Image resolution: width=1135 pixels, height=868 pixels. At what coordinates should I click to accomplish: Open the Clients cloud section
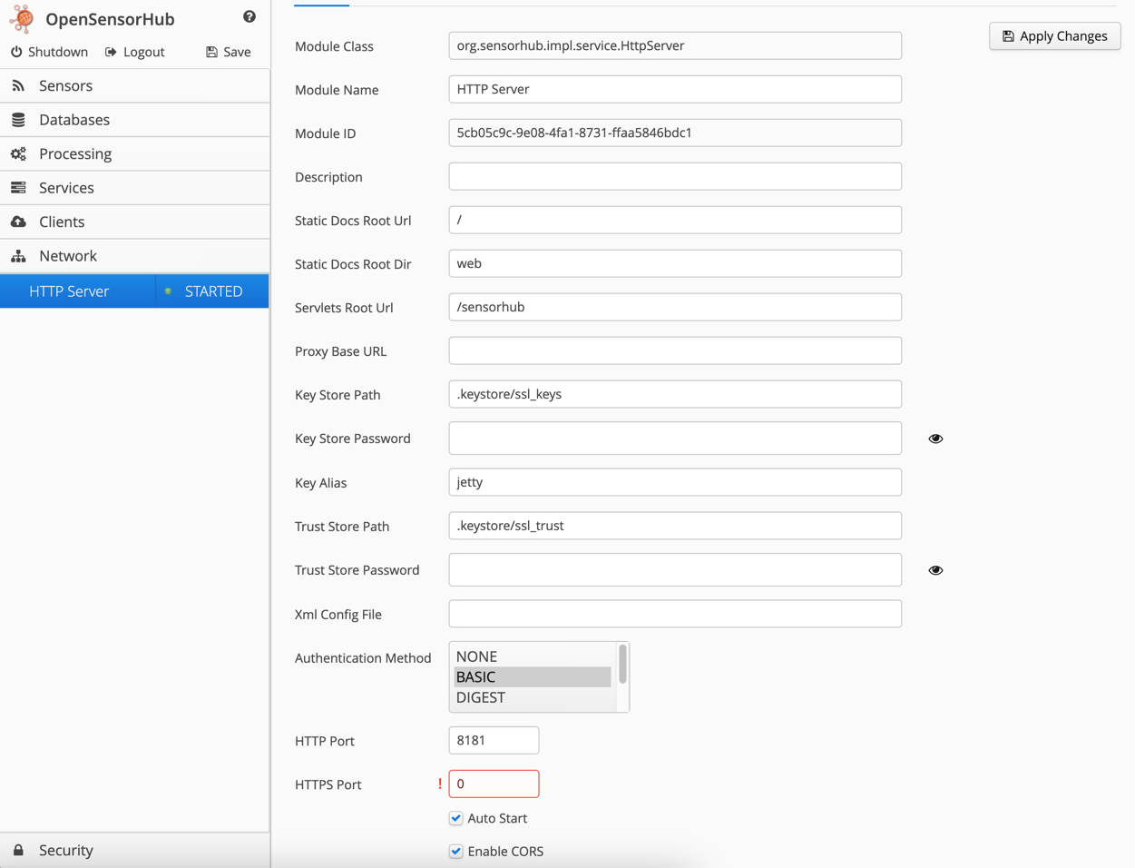pos(61,222)
